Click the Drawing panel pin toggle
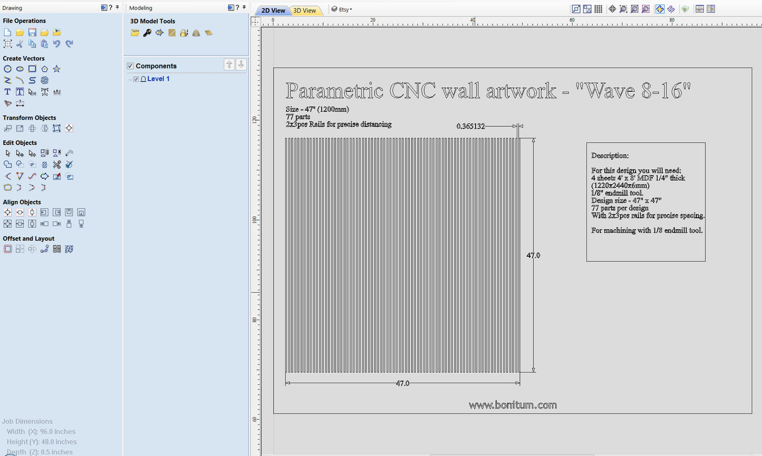The width and height of the screenshot is (762, 456). (117, 7)
